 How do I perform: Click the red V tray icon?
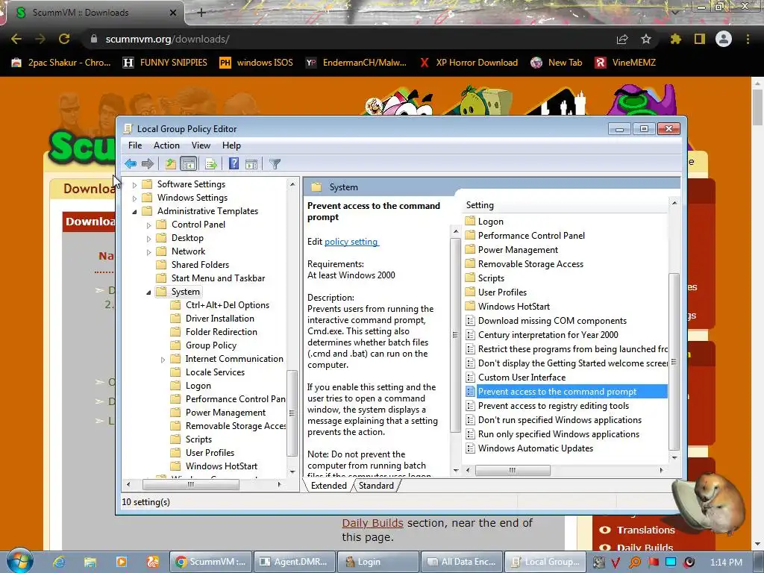click(616, 562)
